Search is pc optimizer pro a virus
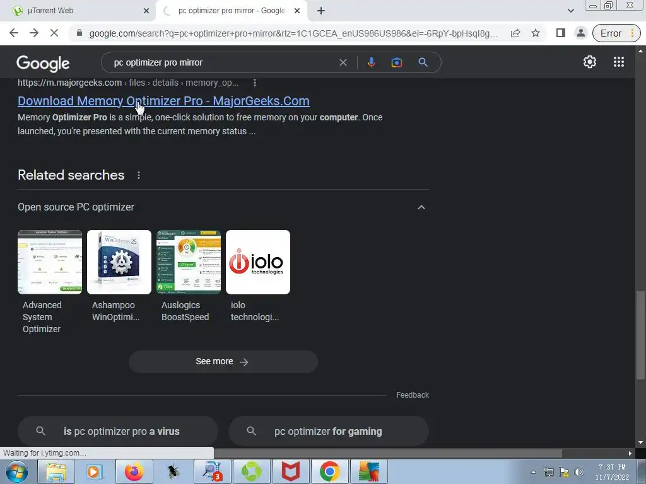Viewport: 646px width, 484px height. tap(118, 431)
